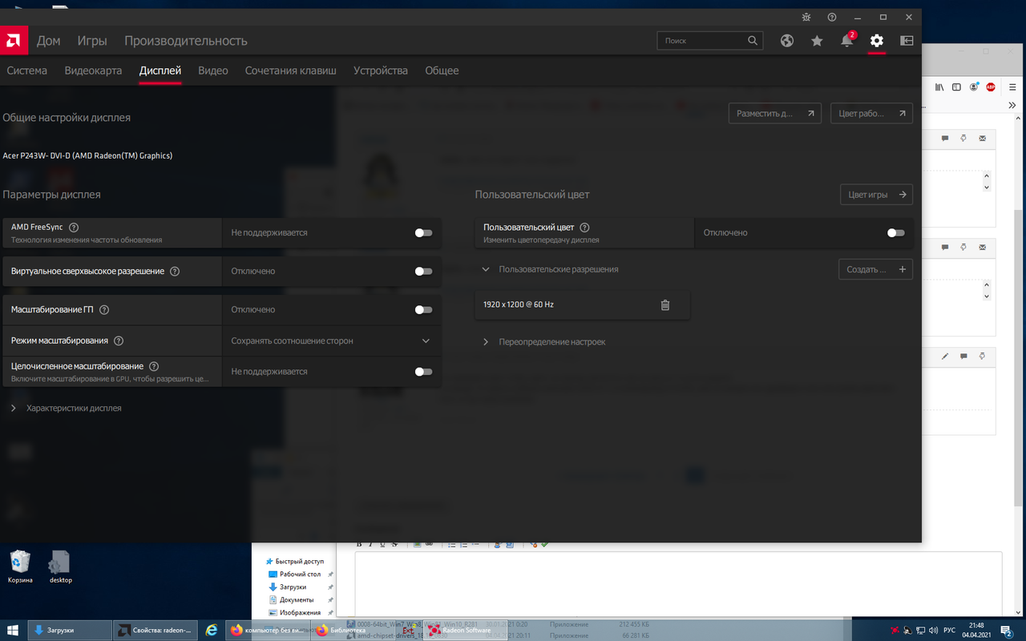Viewport: 1026px width, 641px height.
Task: Show the AMD FreeSync help tooltip icon
Action: [x=74, y=228]
